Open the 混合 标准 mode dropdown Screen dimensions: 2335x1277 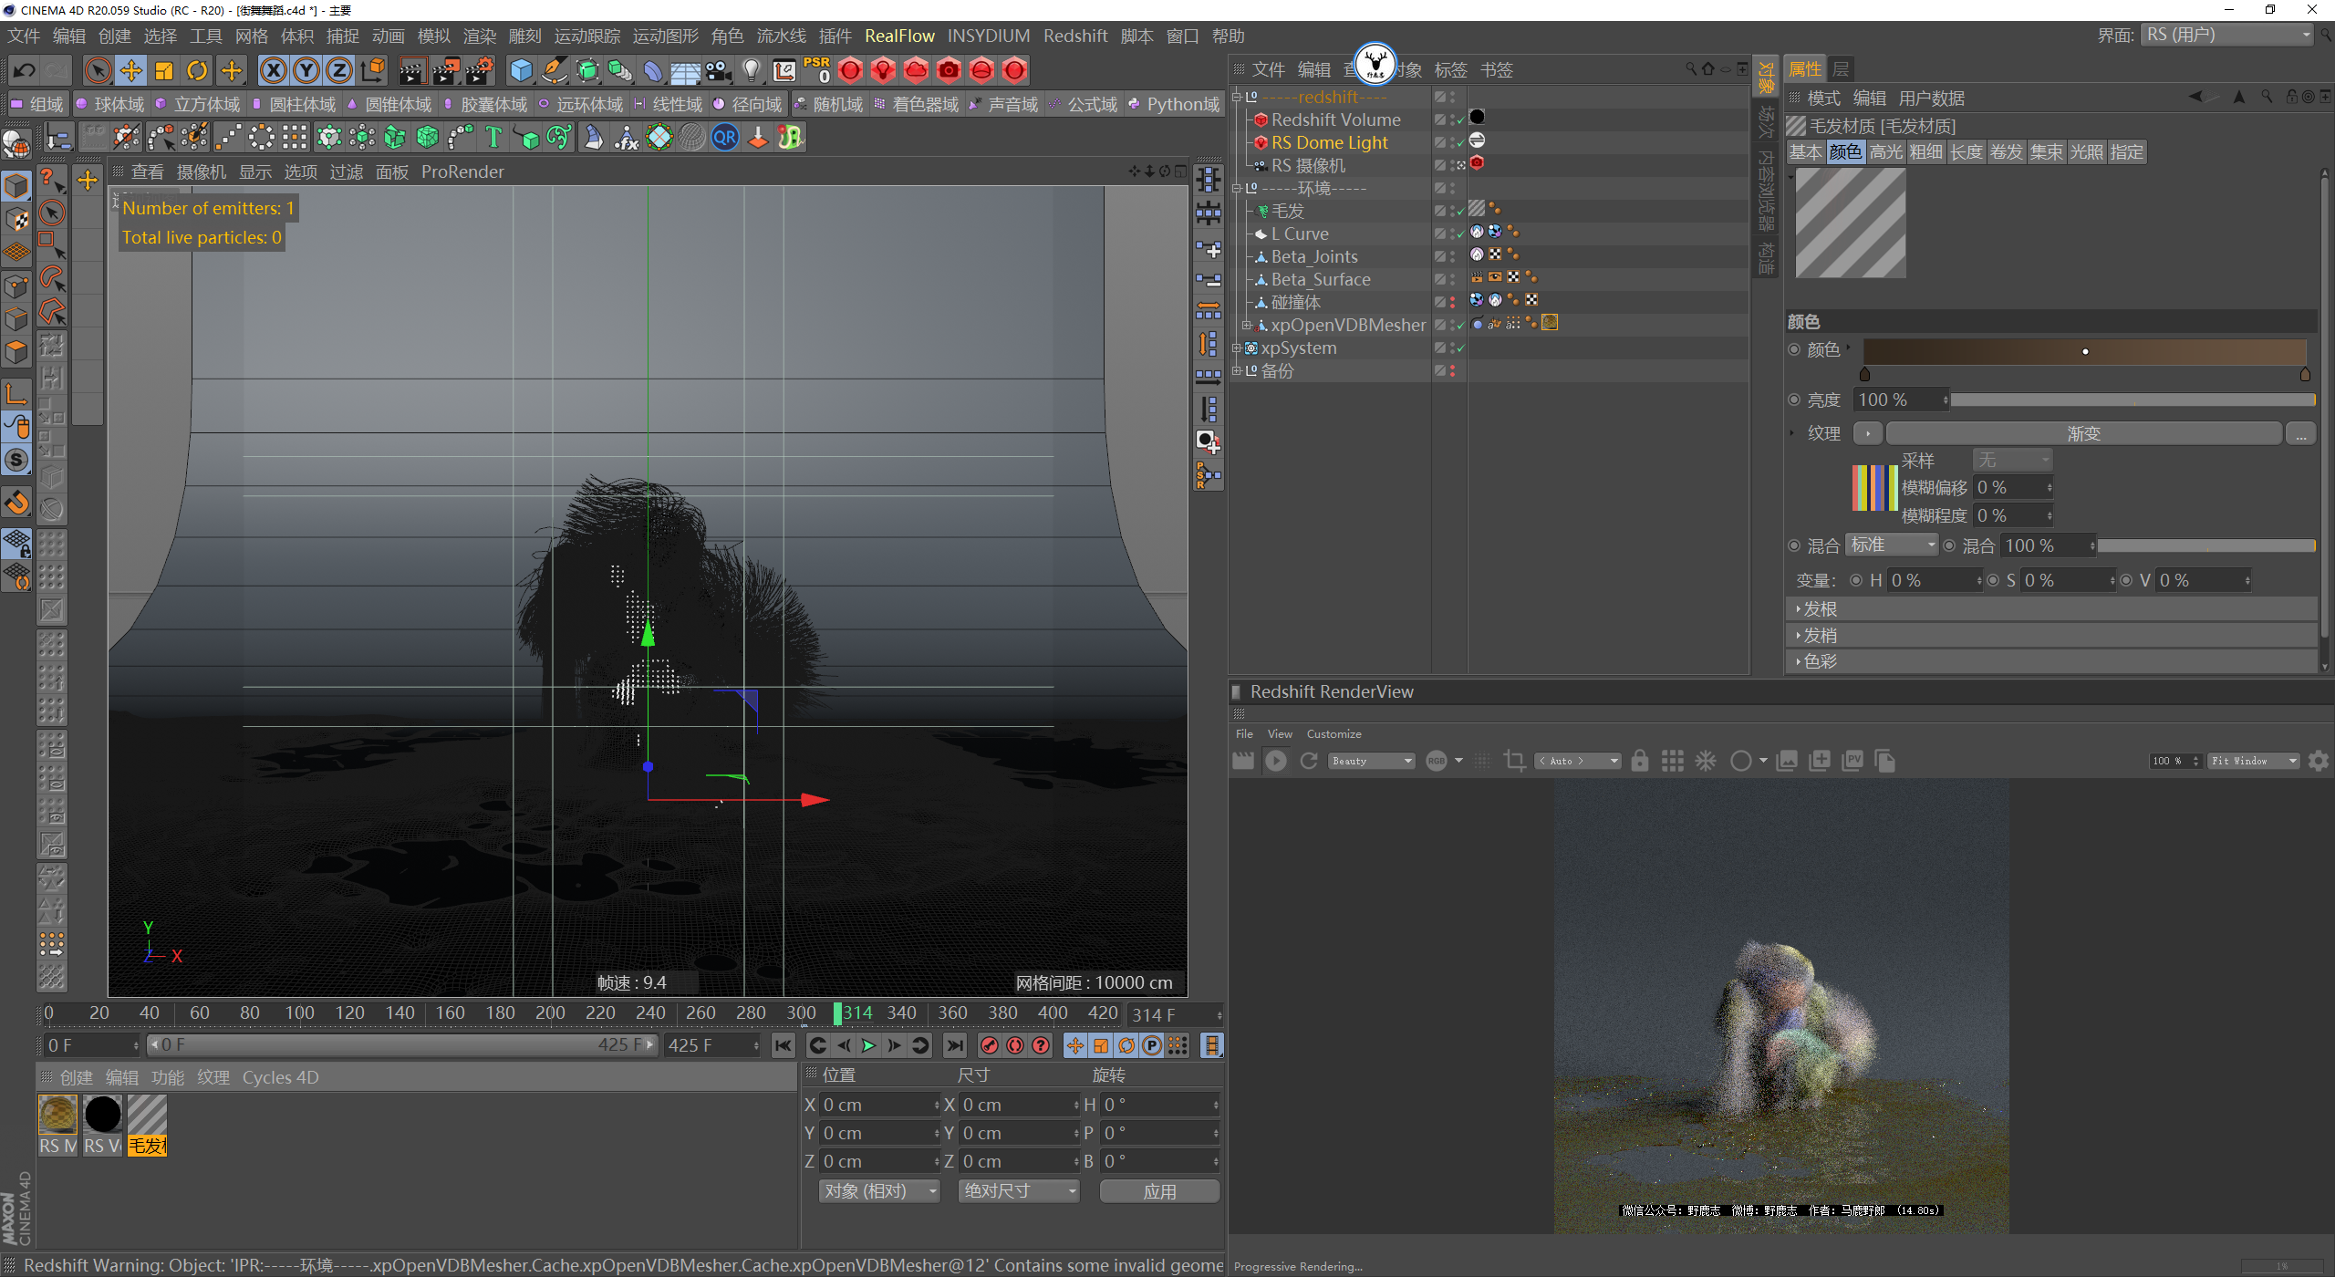pyautogui.click(x=1892, y=545)
